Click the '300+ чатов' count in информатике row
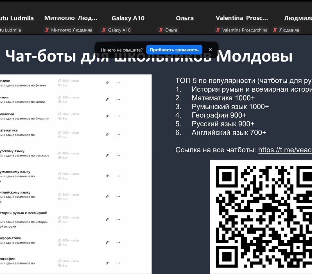312x274 pixels. [x=69, y=240]
